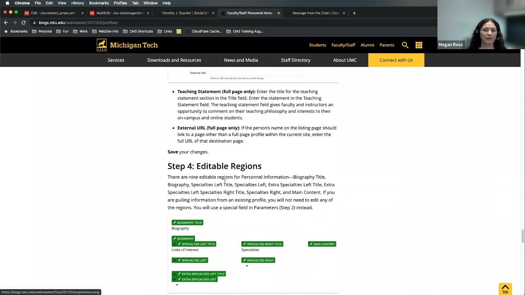525x295 pixels.
Task: Open the Services navigation menu
Action: (x=116, y=60)
